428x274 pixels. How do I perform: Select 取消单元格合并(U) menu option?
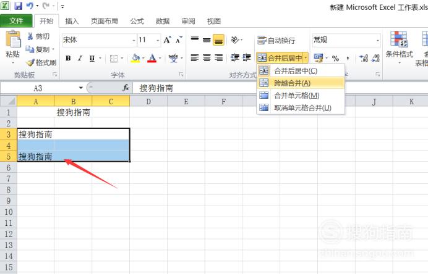(x=301, y=107)
